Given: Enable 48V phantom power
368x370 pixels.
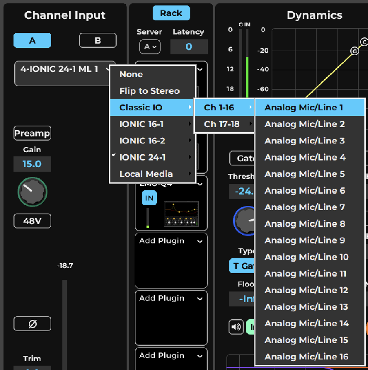Looking at the screenshot, I should coord(32,221).
